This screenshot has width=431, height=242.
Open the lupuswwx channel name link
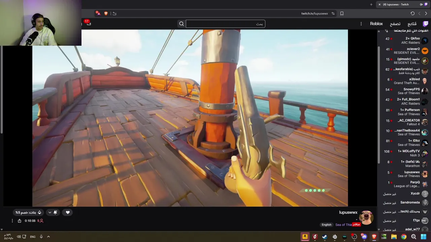[x=348, y=212]
